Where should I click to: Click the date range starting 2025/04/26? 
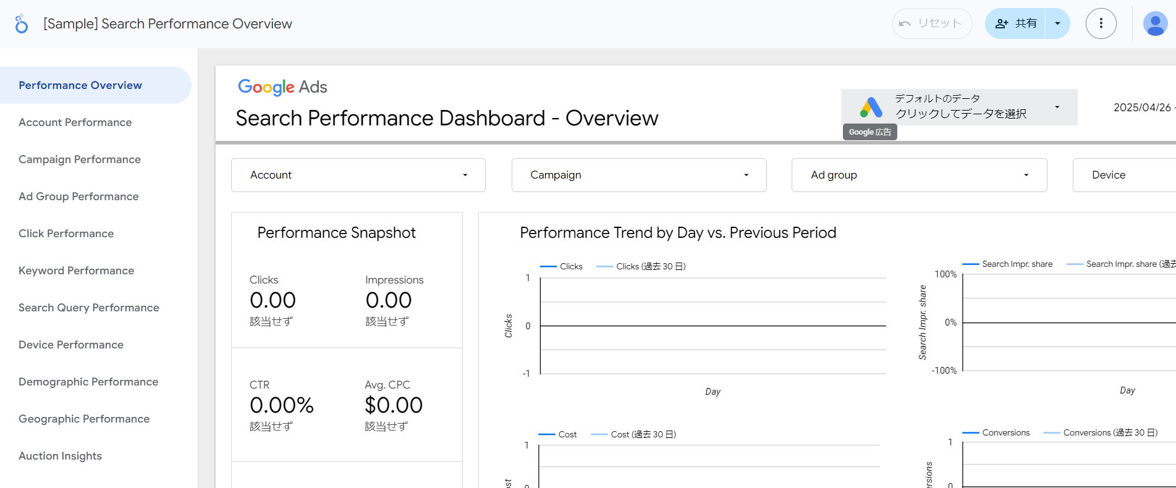click(x=1143, y=107)
